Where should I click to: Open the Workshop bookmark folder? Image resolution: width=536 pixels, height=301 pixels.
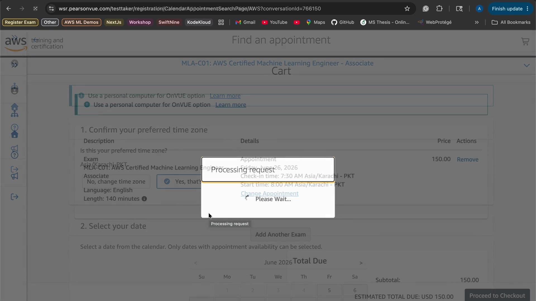(140, 22)
